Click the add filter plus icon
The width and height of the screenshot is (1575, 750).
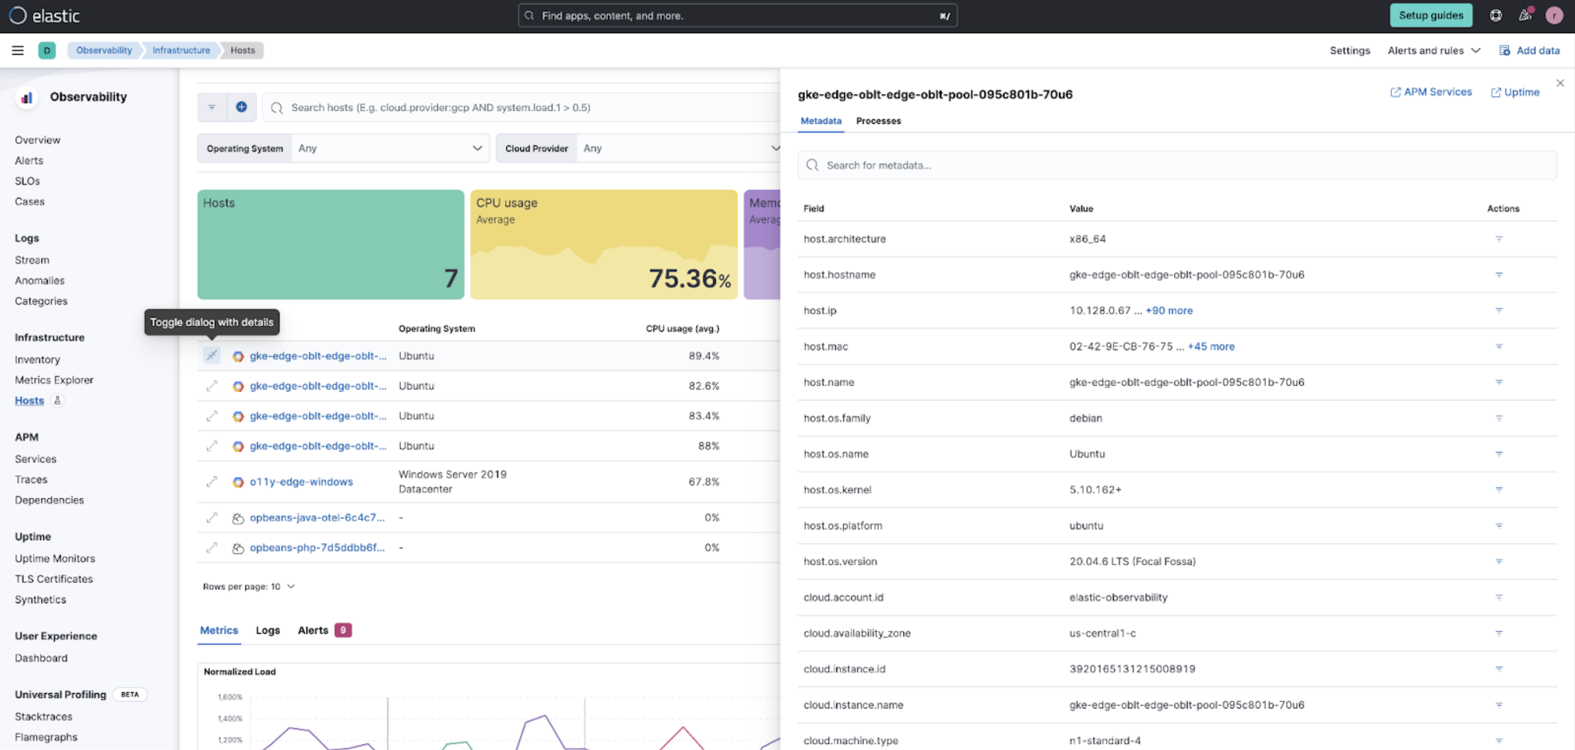(241, 107)
